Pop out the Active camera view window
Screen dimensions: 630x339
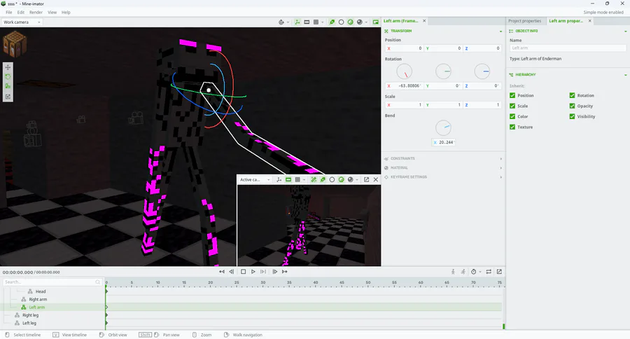click(366, 180)
